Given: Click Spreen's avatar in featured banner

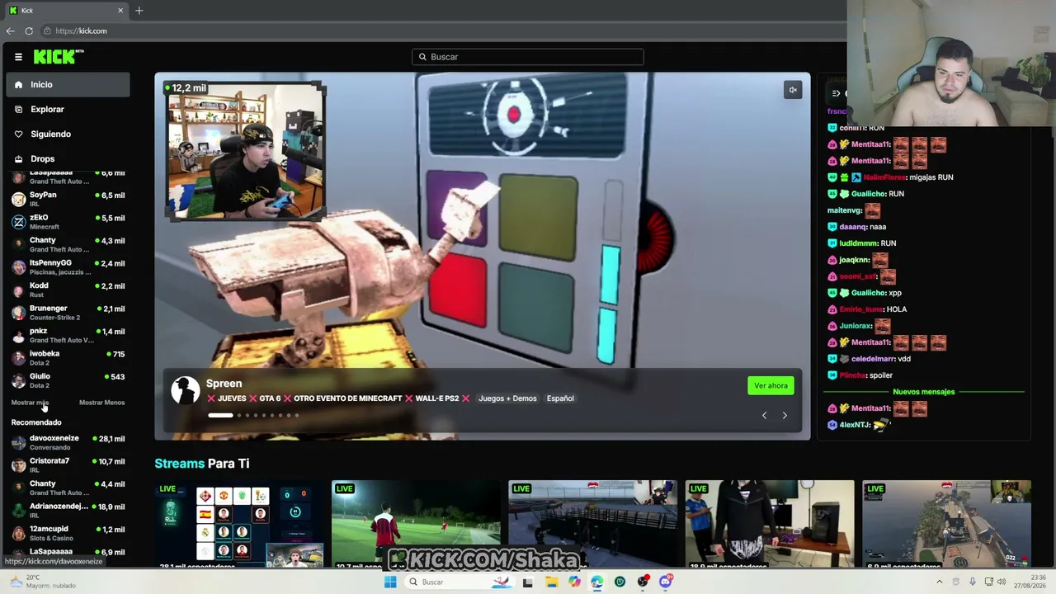Looking at the screenshot, I should tap(186, 390).
